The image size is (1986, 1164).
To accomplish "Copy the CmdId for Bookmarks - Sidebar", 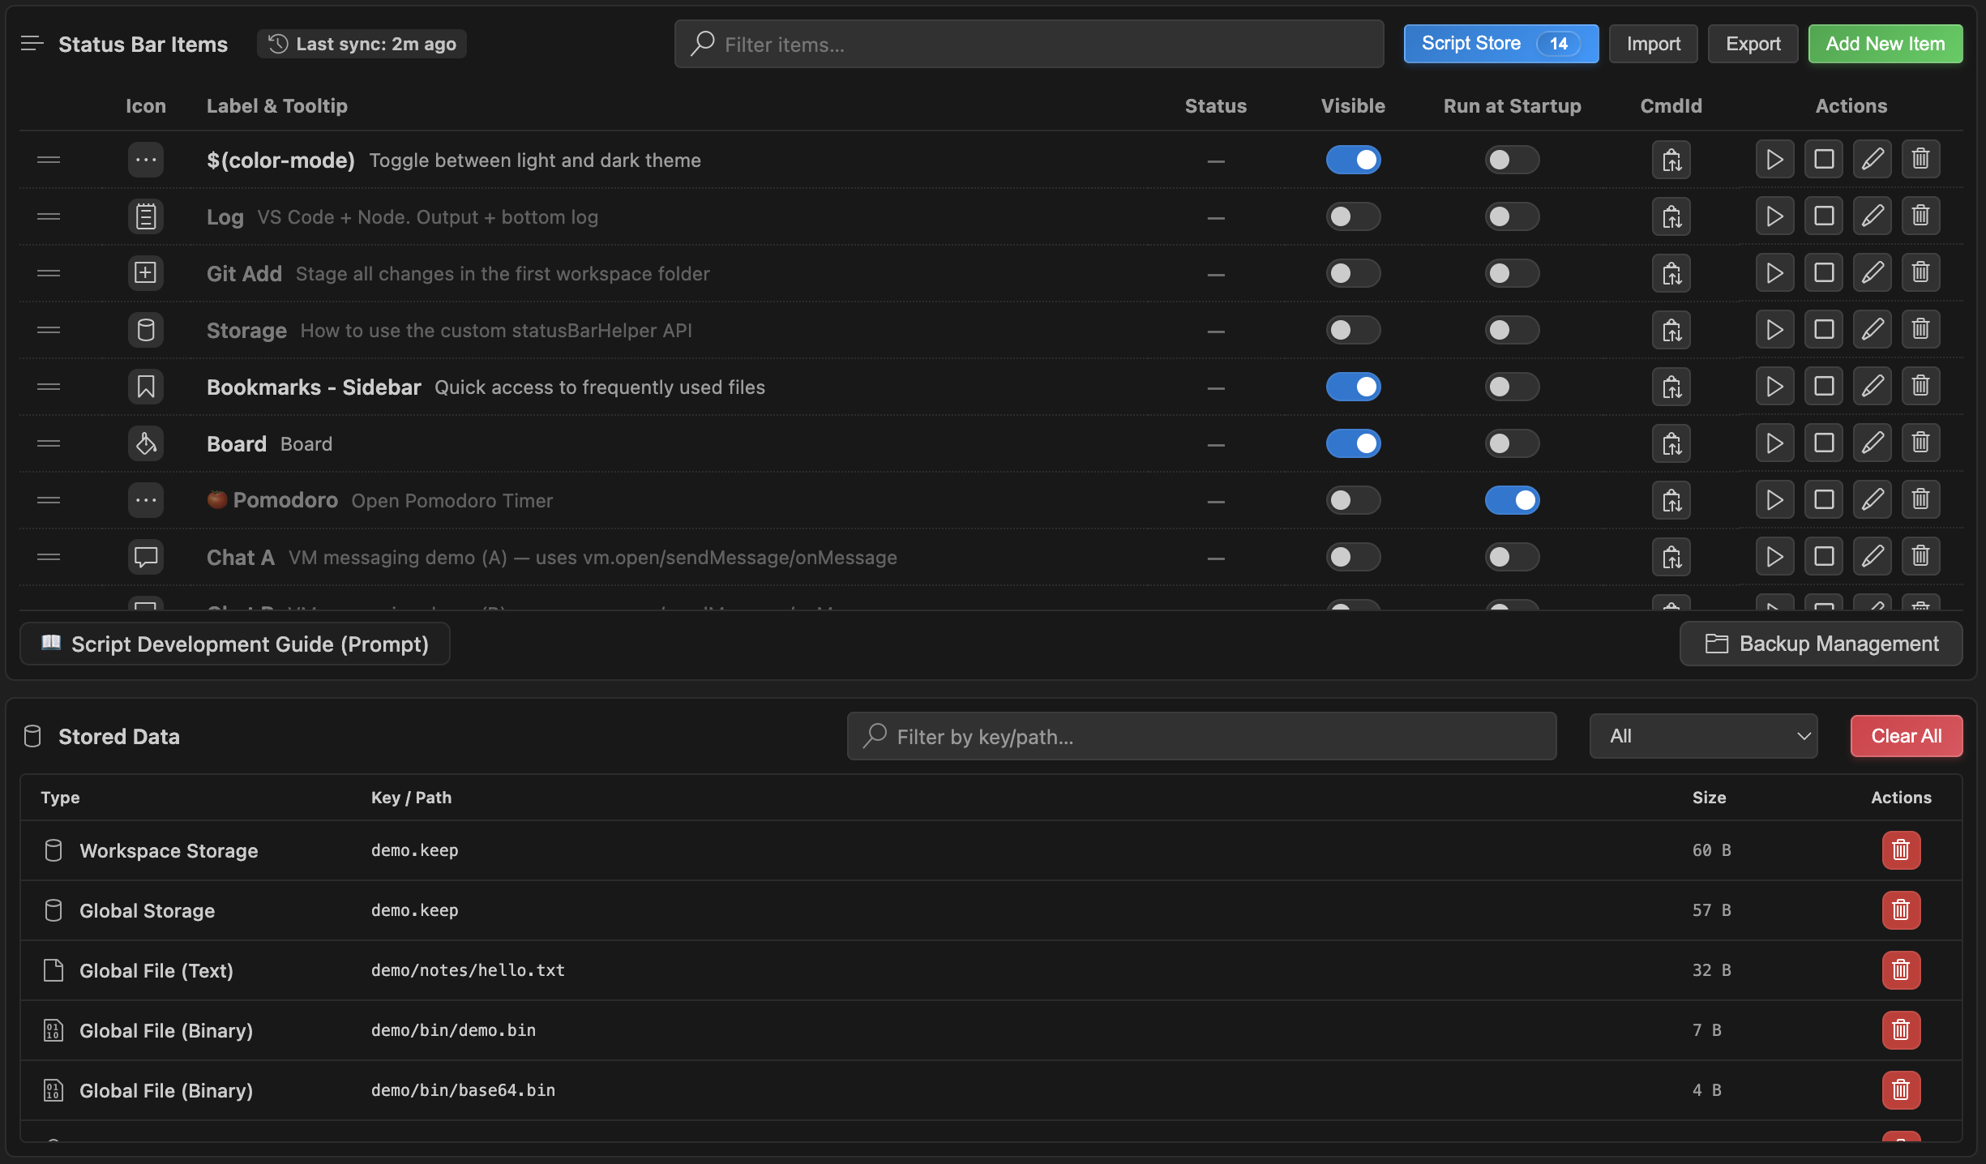I will (1671, 387).
